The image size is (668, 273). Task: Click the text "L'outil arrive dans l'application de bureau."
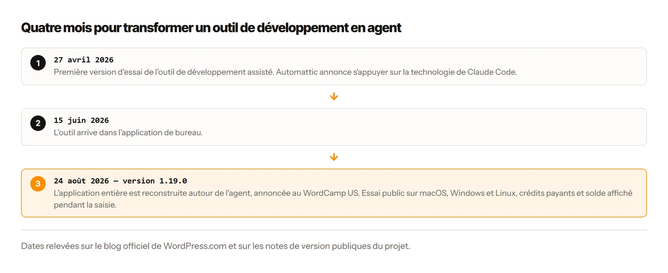click(128, 132)
